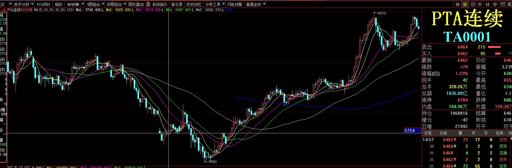Image resolution: width=512 pixels, height=168 pixels.
Task: Select the 指标 indicator menu
Action: click(x=58, y=4)
